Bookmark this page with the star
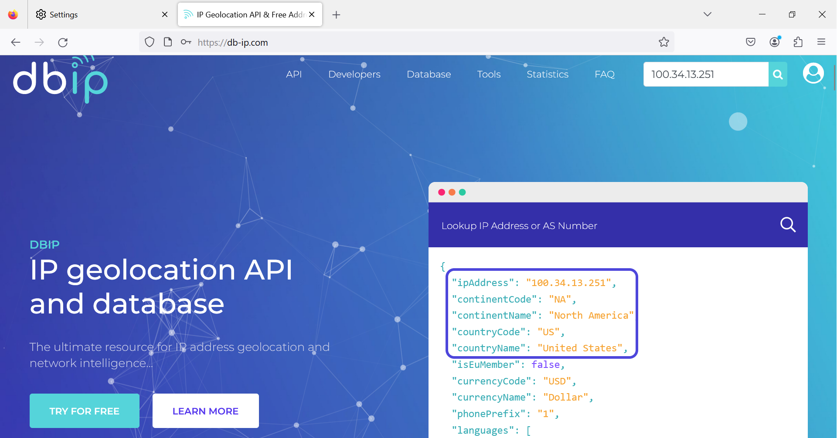Viewport: 837px width, 438px height. point(664,42)
